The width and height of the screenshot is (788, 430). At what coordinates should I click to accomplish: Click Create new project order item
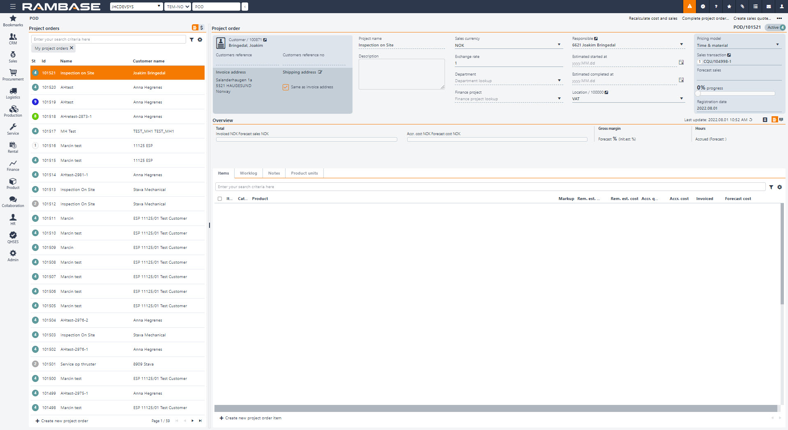(250, 418)
